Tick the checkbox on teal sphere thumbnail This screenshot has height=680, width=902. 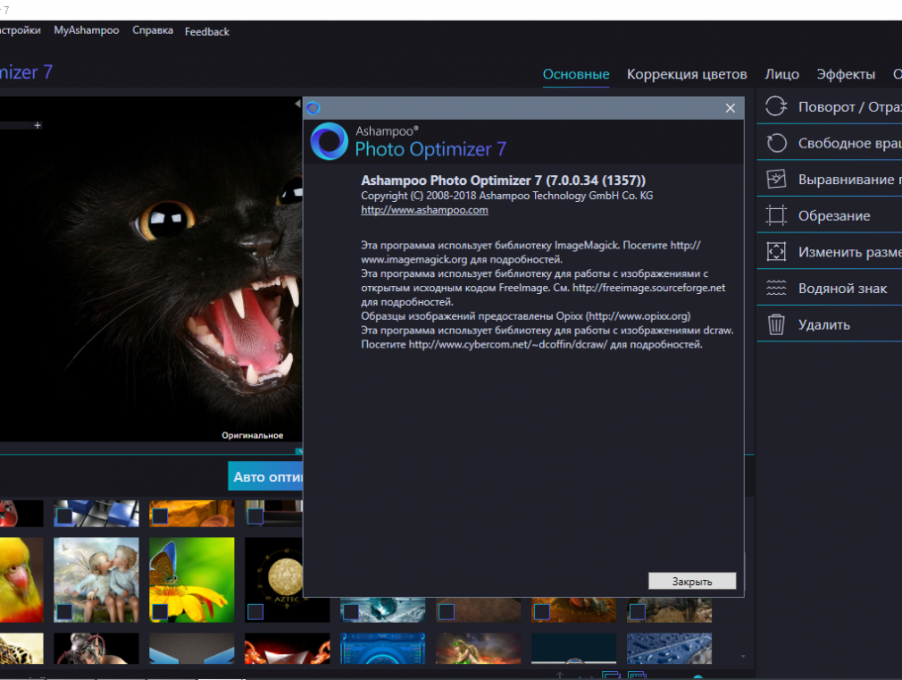click(351, 611)
